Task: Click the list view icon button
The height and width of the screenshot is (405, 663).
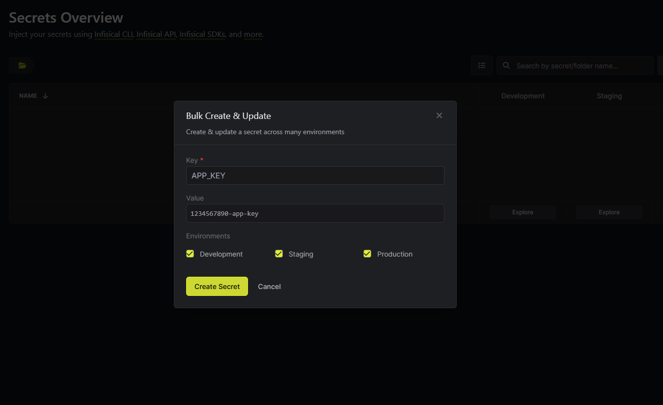Action: point(481,65)
